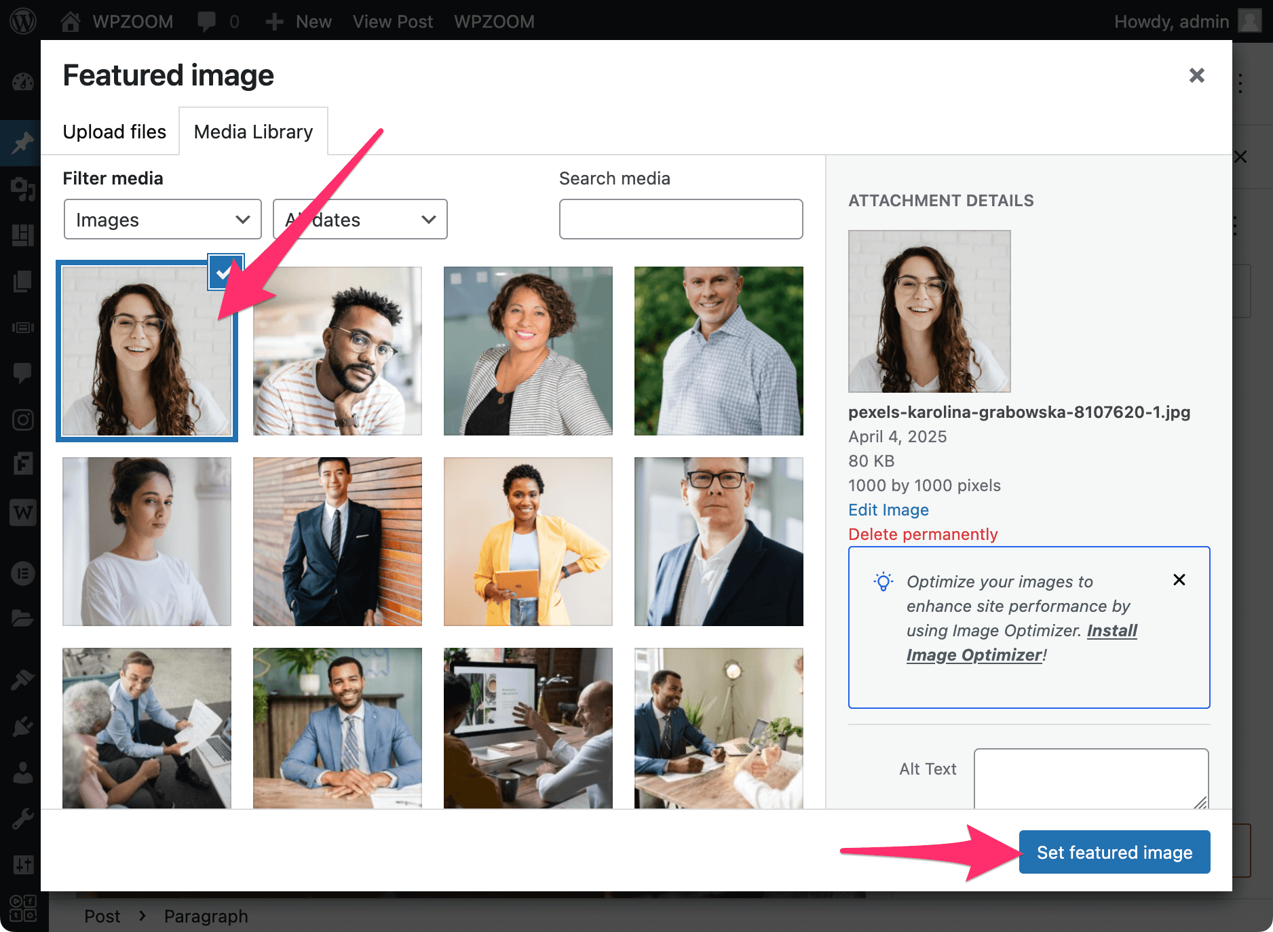Switch to the Upload files tab
This screenshot has height=932, width=1273.
pyautogui.click(x=114, y=132)
